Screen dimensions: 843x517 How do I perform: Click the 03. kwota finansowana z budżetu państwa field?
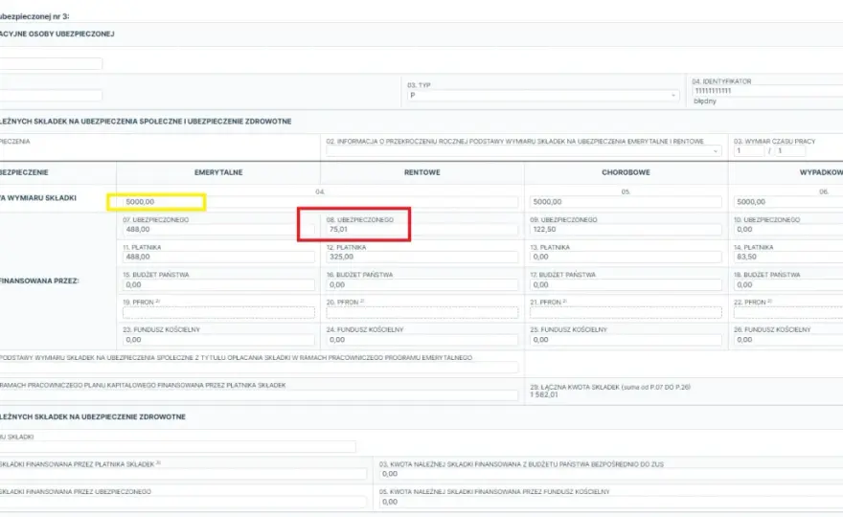[611, 474]
